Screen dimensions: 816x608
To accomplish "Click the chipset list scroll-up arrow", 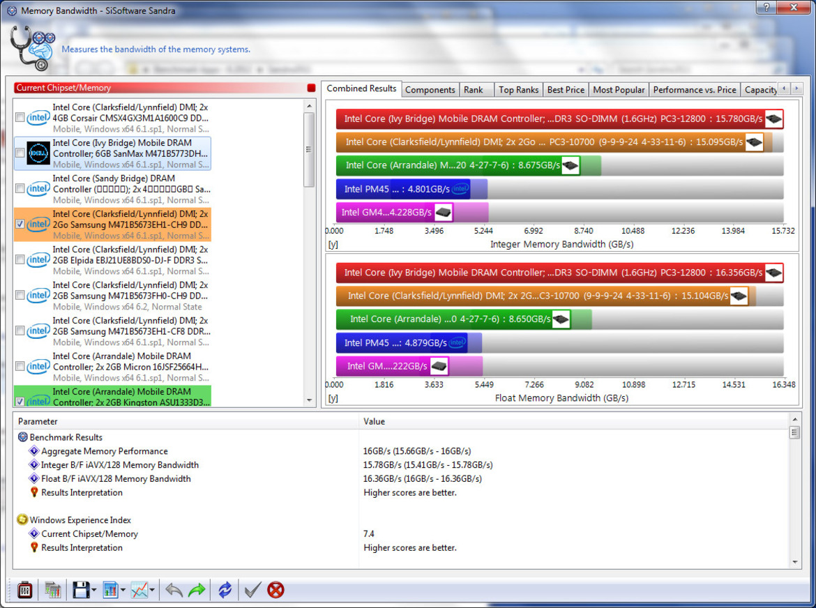I will [310, 106].
